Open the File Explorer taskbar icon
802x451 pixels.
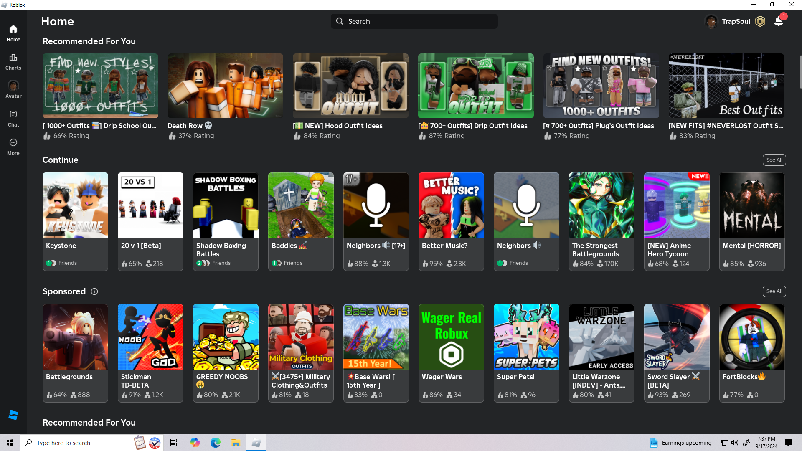pyautogui.click(x=236, y=443)
